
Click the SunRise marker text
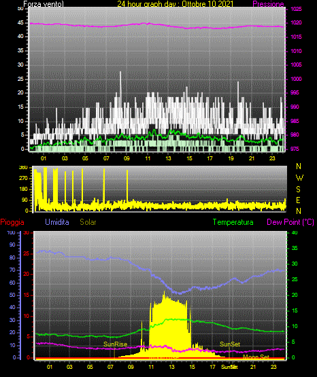115,344
